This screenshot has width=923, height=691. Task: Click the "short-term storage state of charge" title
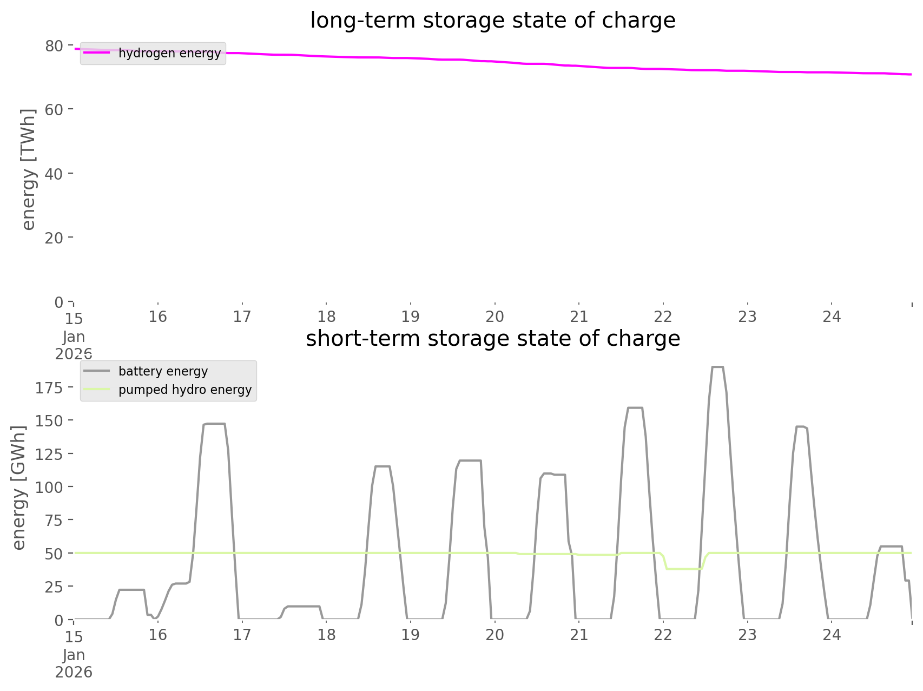(492, 339)
